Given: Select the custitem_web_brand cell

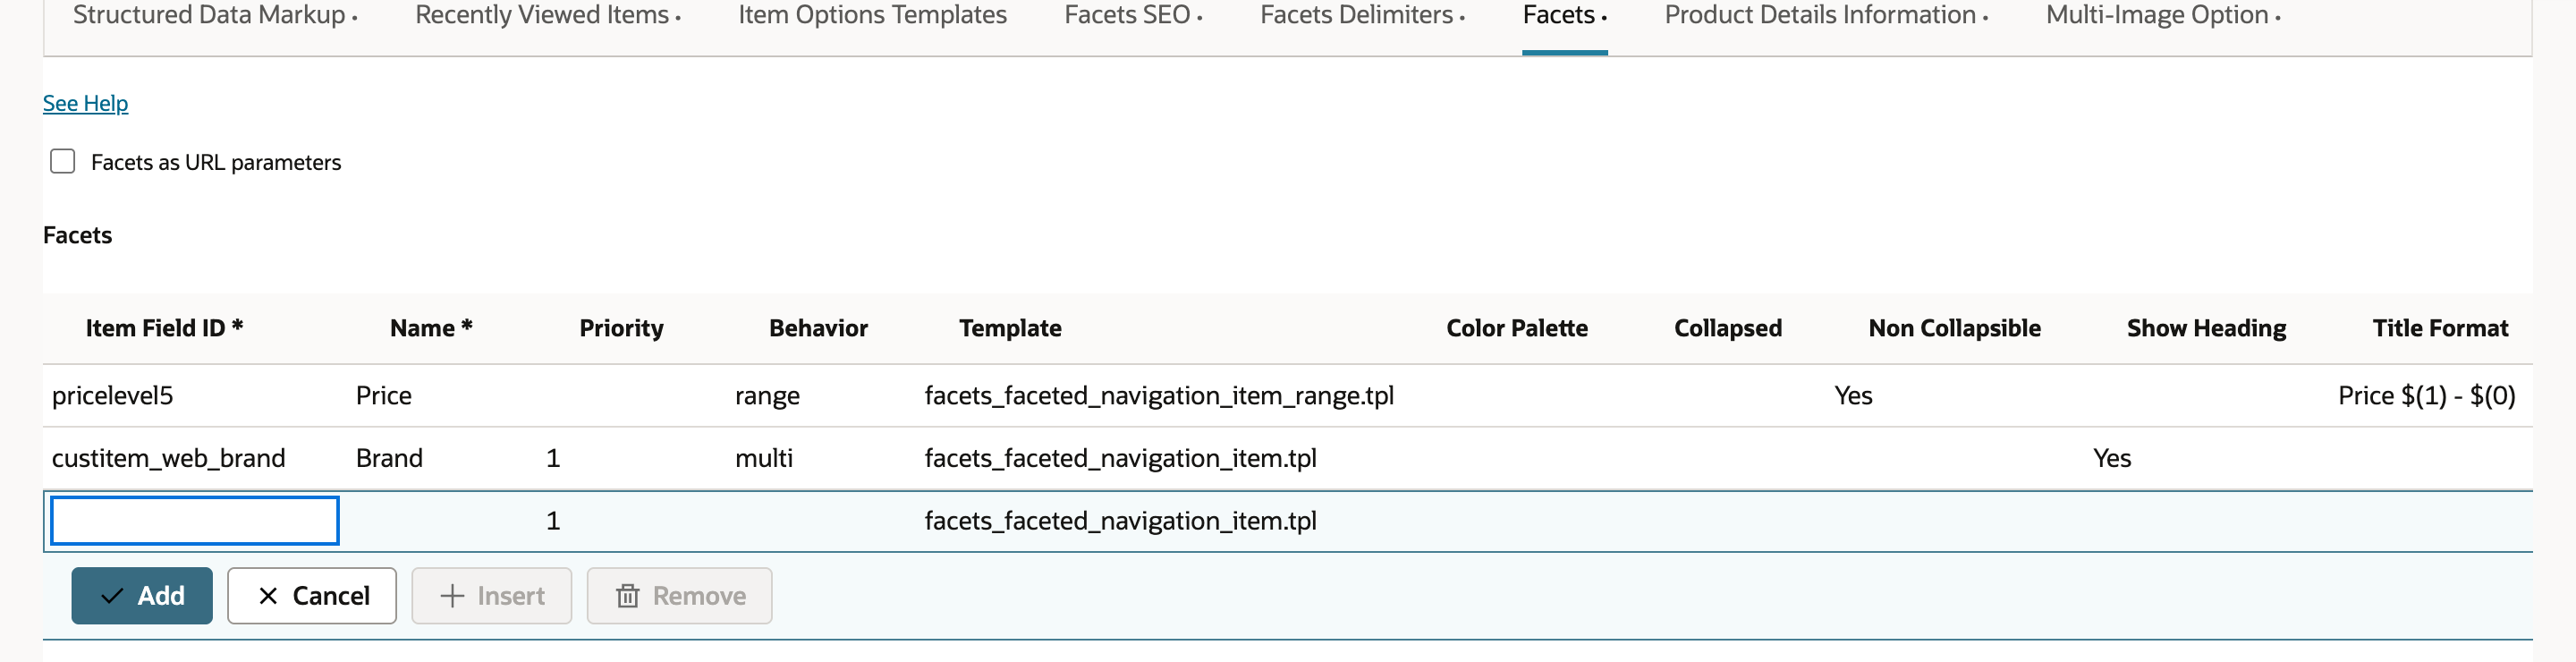Looking at the screenshot, I should coord(168,458).
